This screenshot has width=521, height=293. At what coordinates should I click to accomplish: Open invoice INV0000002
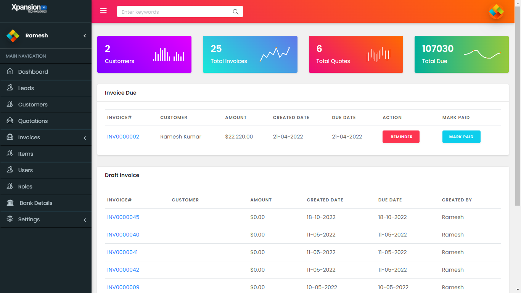(x=123, y=137)
